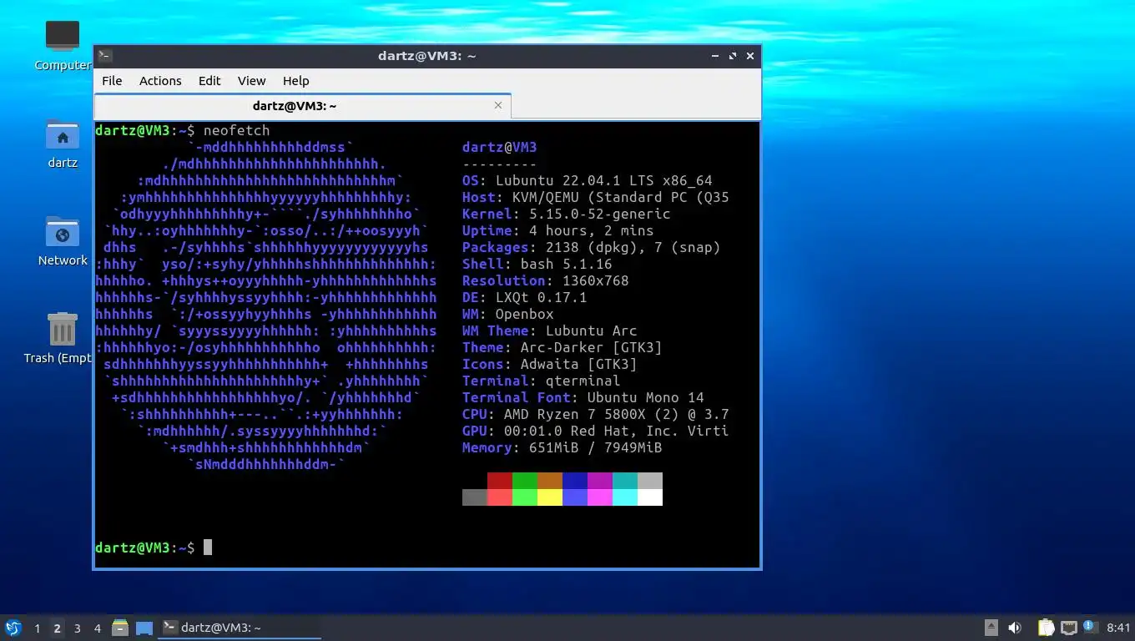Switch to workspace 3
1135x641 pixels.
[x=77, y=628]
